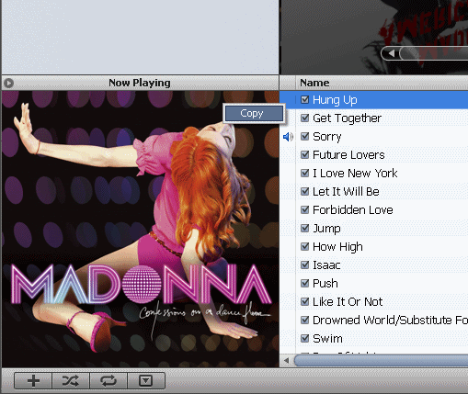Click the arrow icon beside Now Playing
The image size is (468, 394).
coord(9,83)
